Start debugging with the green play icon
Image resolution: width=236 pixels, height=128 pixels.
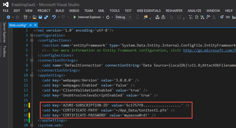[75, 17]
